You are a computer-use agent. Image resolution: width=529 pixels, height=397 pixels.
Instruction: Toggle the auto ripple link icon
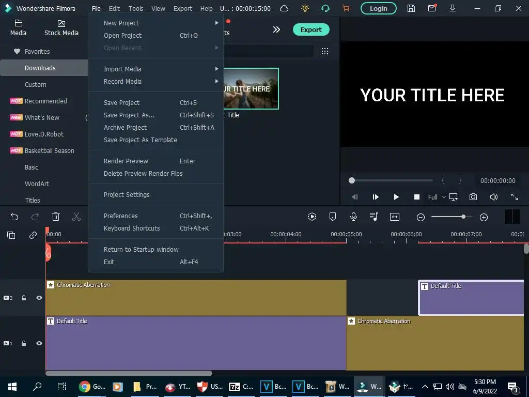coord(33,235)
